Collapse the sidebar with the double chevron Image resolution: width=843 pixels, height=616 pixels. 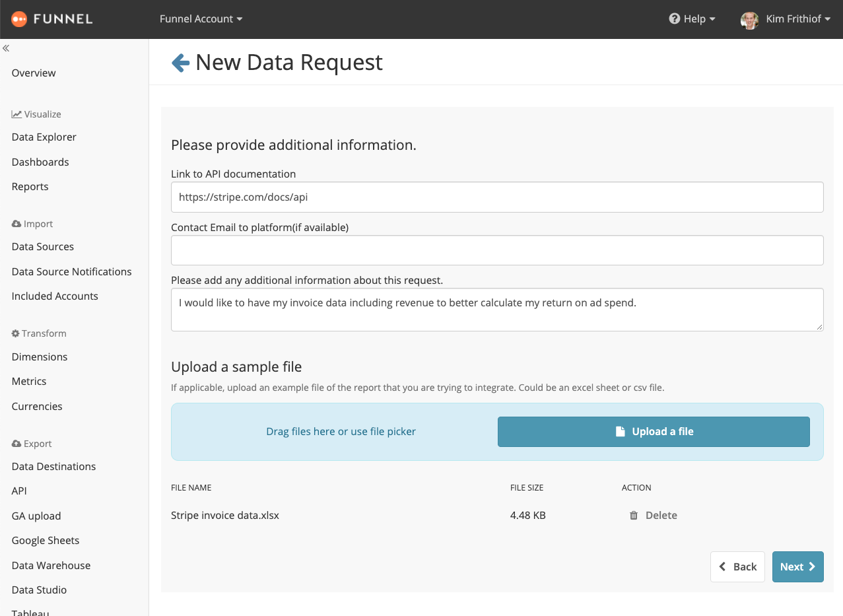point(6,48)
